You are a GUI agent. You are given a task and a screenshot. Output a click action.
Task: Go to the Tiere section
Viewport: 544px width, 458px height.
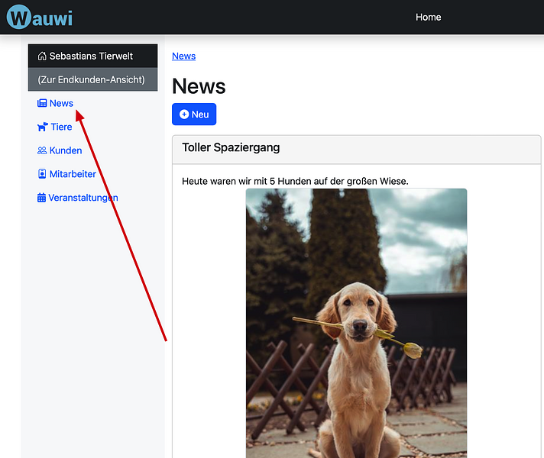pos(61,127)
